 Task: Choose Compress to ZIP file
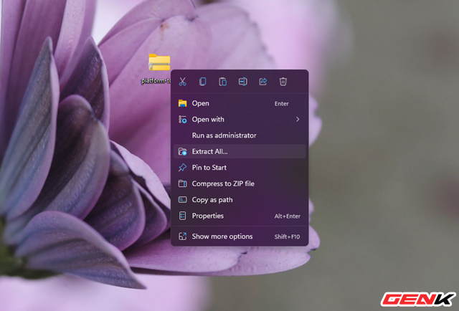coord(240,183)
